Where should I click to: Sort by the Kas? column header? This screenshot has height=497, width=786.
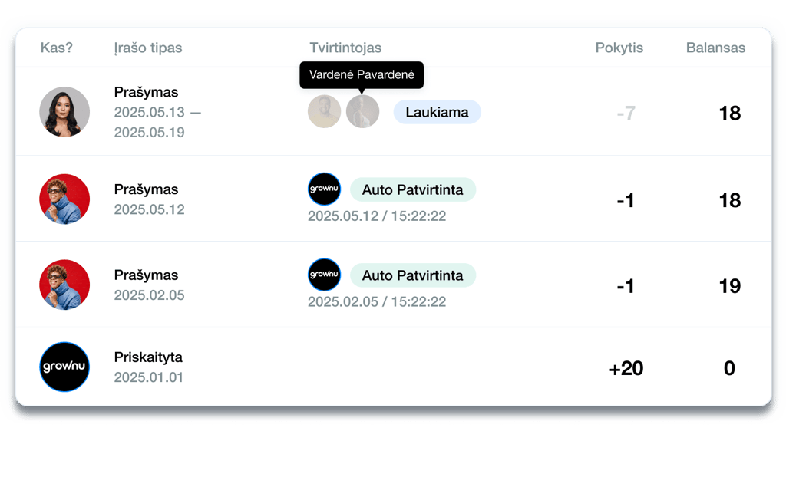57,48
